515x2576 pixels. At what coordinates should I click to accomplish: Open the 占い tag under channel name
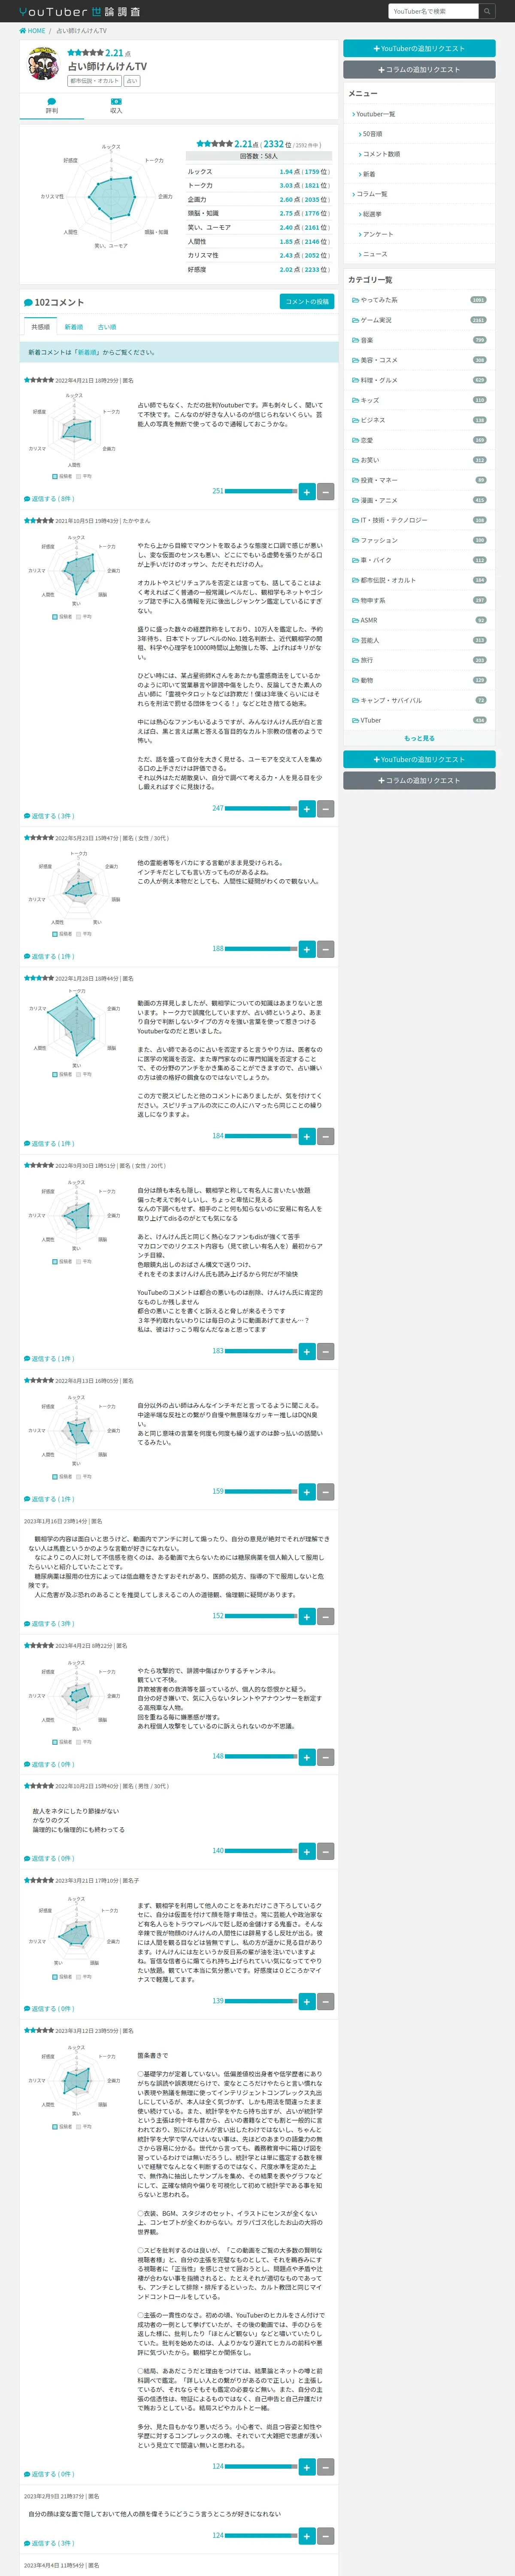click(132, 81)
